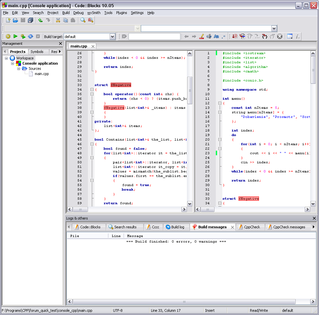Collapse fold marker at line 35
The image size is (319, 315).
coord(92,94)
